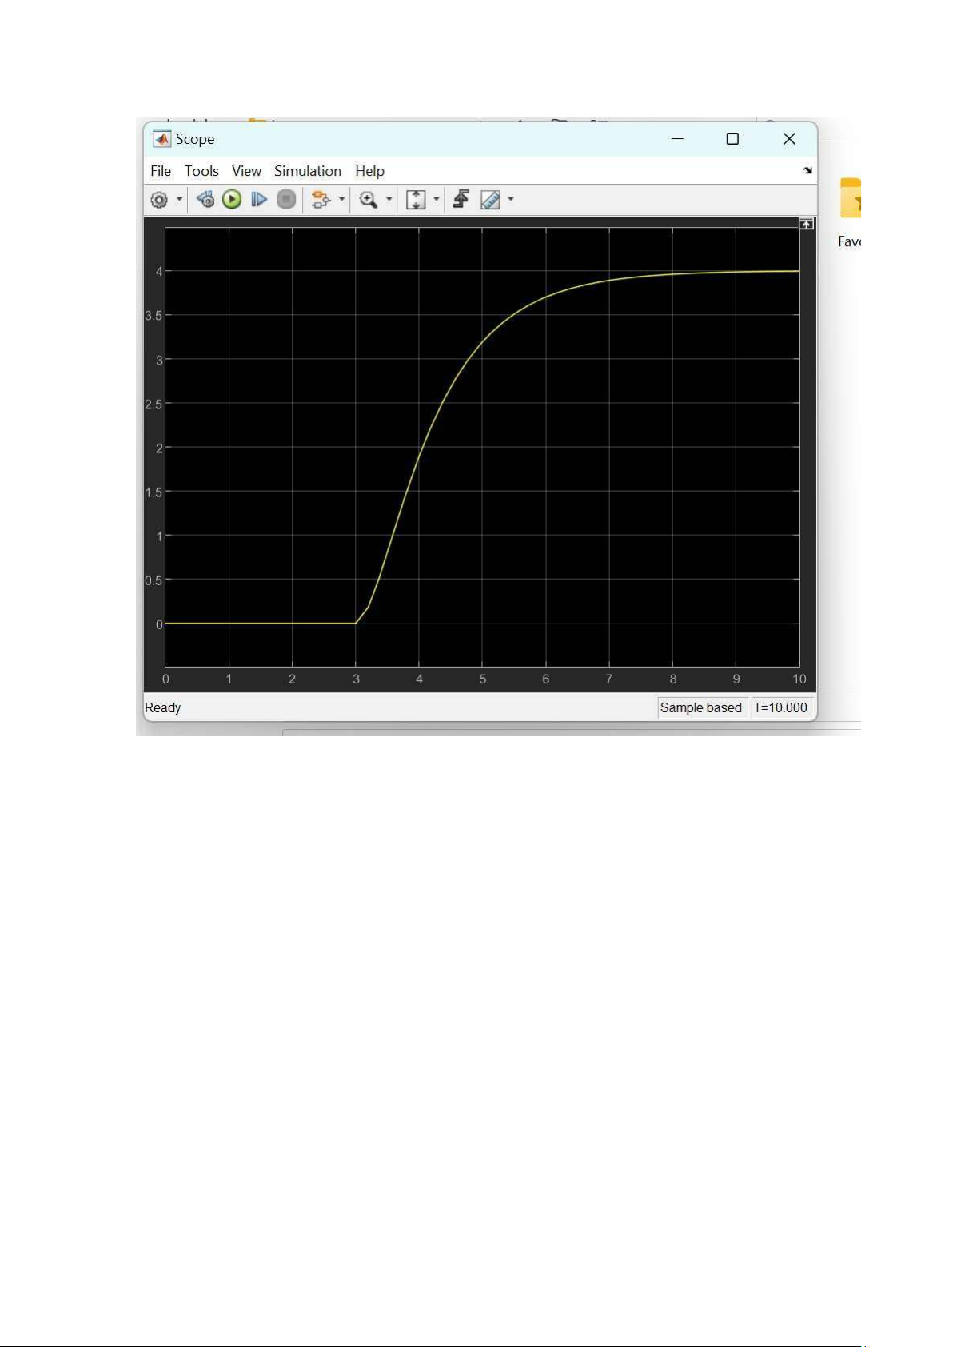953x1347 pixels.
Task: Click the dock scope arrow in menu bar
Action: [x=807, y=171]
